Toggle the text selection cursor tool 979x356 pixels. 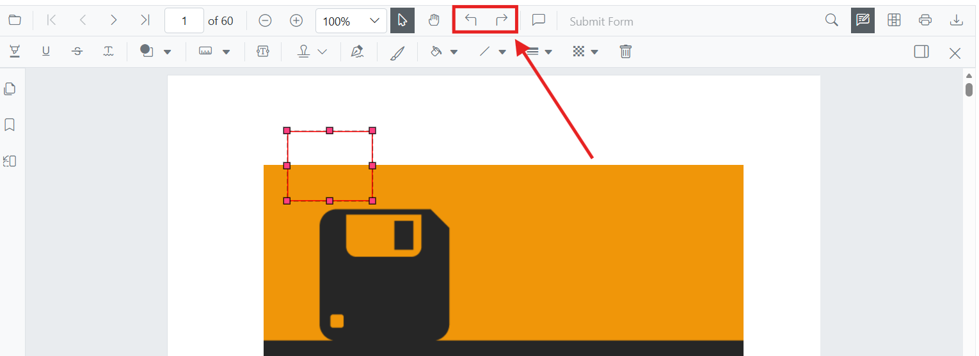pos(402,20)
